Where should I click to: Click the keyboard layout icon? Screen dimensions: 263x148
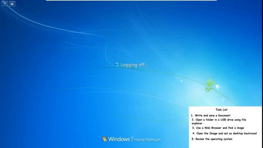coord(12,4)
